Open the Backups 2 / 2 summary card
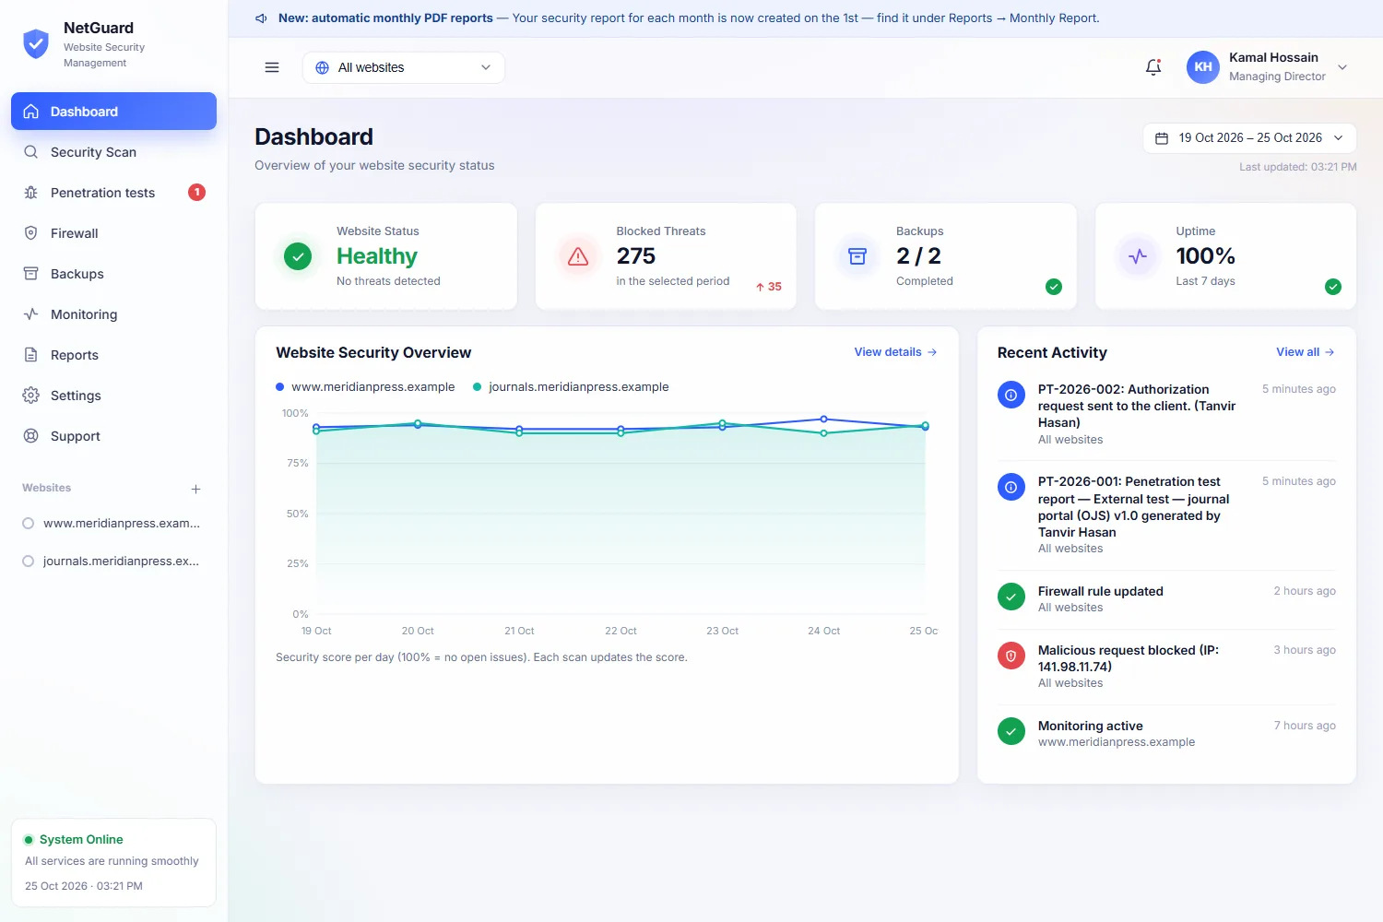This screenshot has width=1383, height=922. coord(946,256)
